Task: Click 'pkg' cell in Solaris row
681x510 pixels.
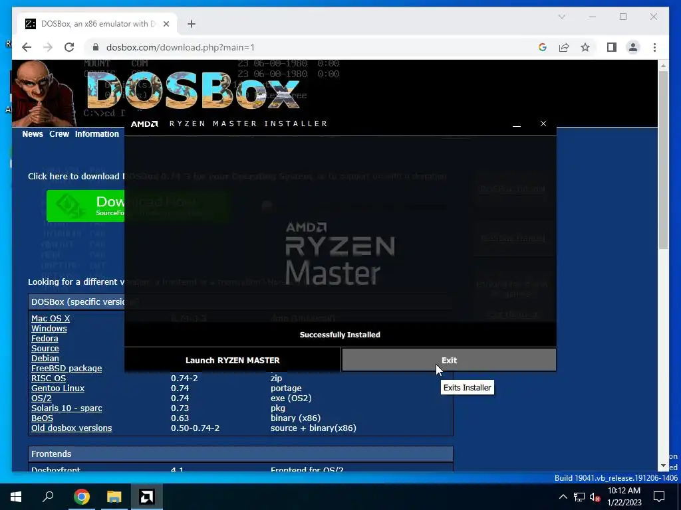Action: (x=278, y=408)
